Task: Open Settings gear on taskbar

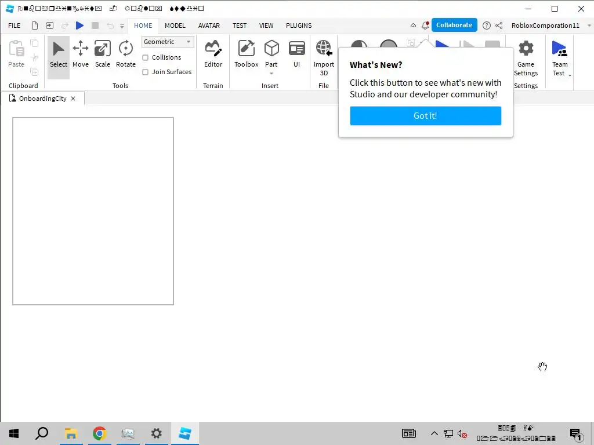Action: click(156, 433)
